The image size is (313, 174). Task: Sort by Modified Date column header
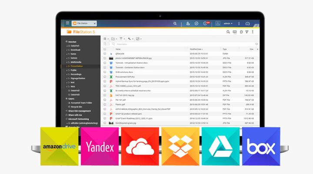[196, 49]
